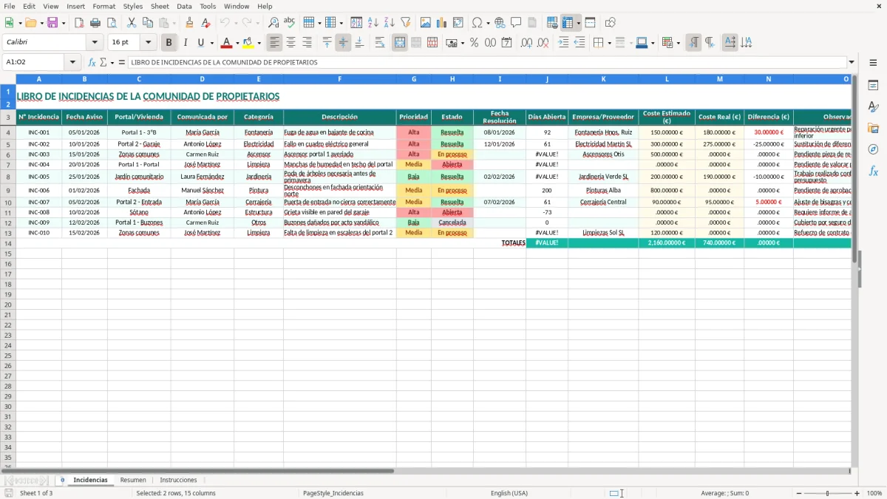The width and height of the screenshot is (887, 499).
Task: Insert hyperlink globe icon
Action: tap(500, 23)
